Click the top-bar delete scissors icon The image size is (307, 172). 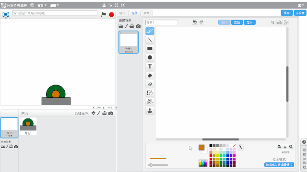pyautogui.click(x=110, y=5)
